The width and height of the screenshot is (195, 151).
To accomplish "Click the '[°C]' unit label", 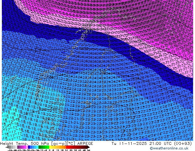I will click(x=71, y=144).
